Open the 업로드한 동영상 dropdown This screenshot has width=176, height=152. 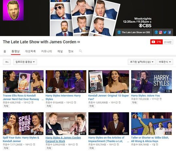click(x=25, y=62)
